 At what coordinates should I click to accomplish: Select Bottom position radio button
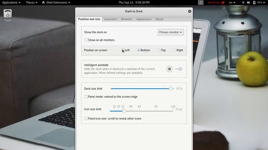click(x=139, y=50)
